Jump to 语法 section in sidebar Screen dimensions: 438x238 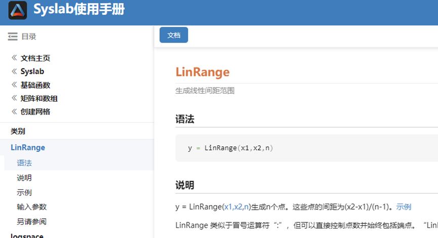[24, 163]
